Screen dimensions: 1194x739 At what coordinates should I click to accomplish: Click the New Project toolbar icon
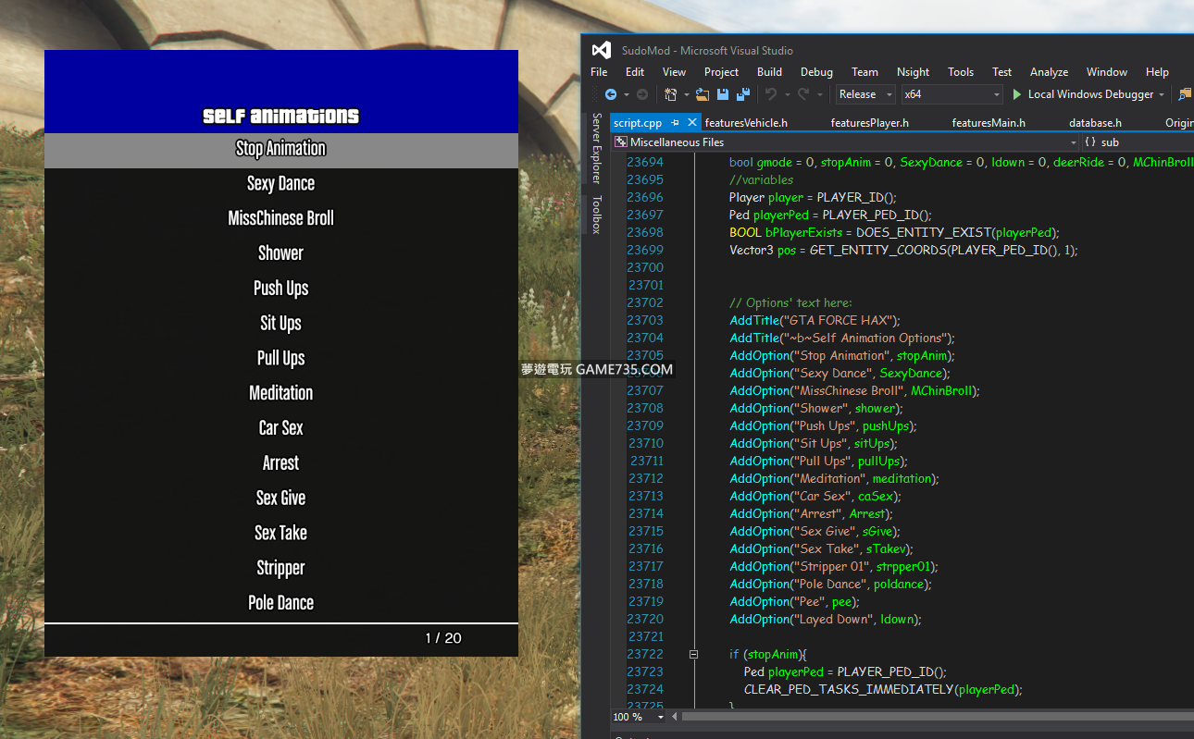[671, 94]
